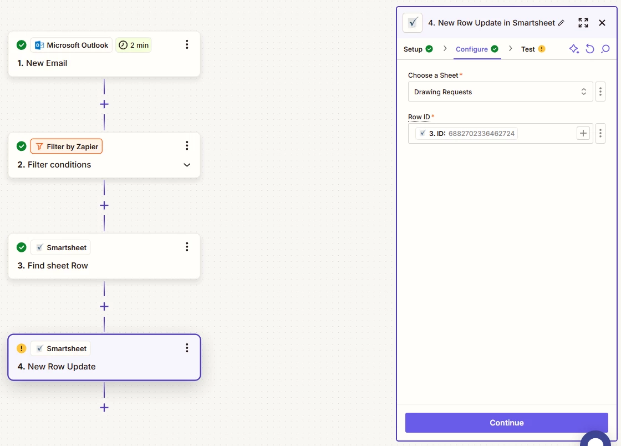The width and height of the screenshot is (621, 446).
Task: Switch to the Configure tab
Action: 477,49
